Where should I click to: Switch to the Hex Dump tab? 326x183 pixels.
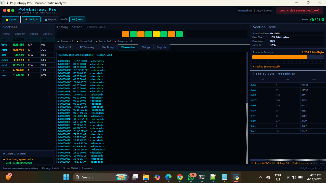pos(108,47)
